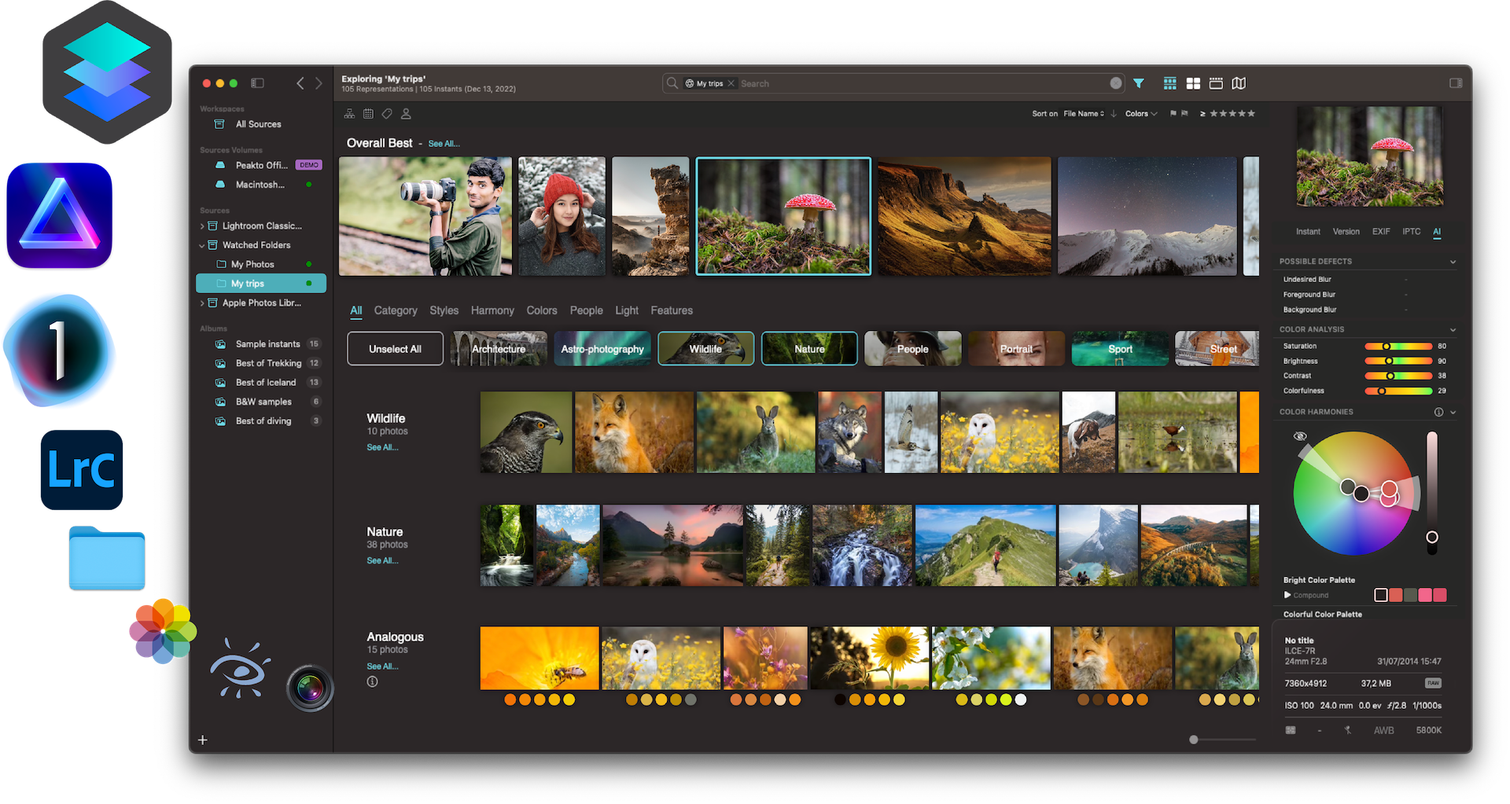
Task: Open the filter funnel icon
Action: pos(1139,83)
